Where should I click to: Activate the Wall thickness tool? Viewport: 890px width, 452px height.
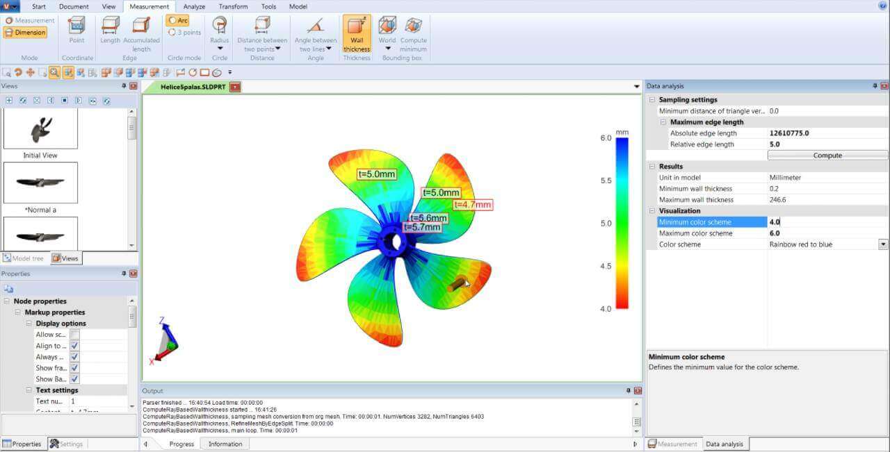[357, 35]
